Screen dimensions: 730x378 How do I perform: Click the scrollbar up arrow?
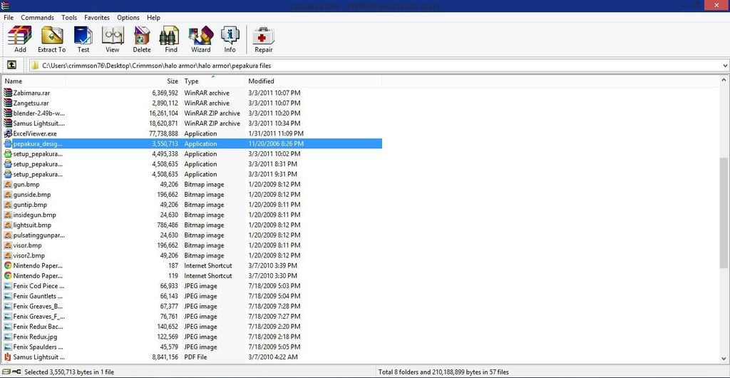[x=724, y=81]
